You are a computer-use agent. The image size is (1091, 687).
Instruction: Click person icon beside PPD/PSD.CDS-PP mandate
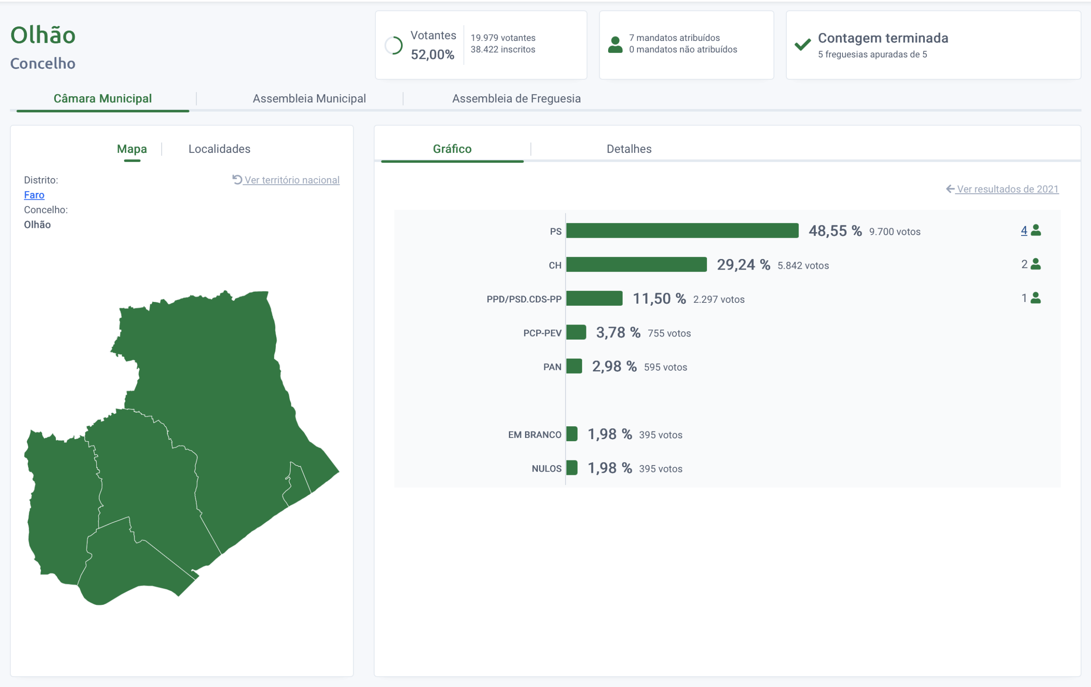coord(1036,298)
